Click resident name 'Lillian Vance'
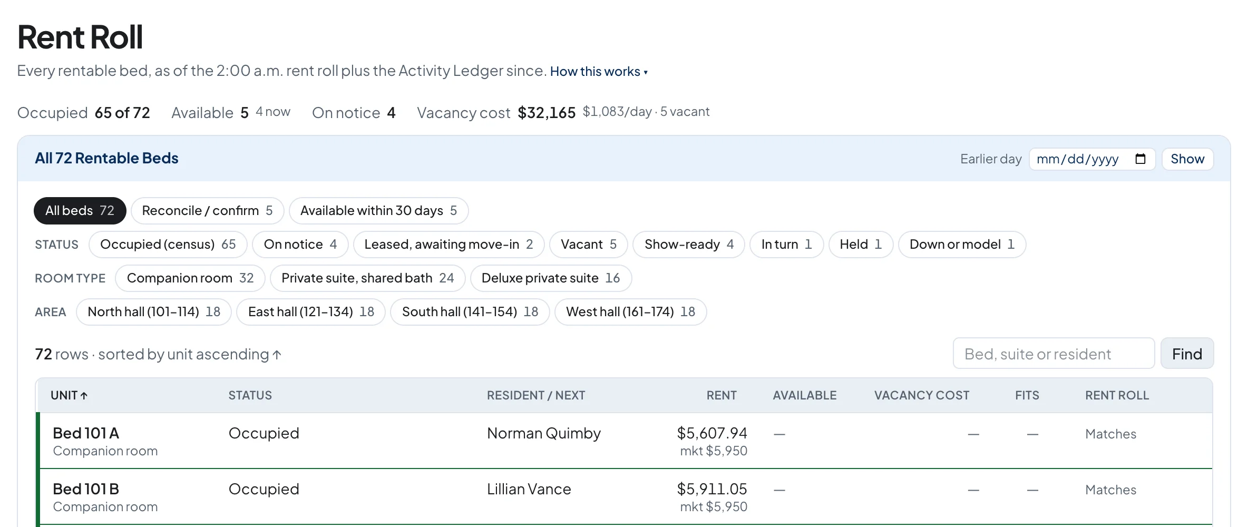 [x=529, y=489]
